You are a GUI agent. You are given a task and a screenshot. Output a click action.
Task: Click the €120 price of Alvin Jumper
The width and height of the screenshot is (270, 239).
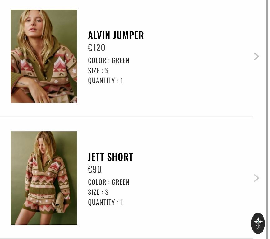point(97,48)
